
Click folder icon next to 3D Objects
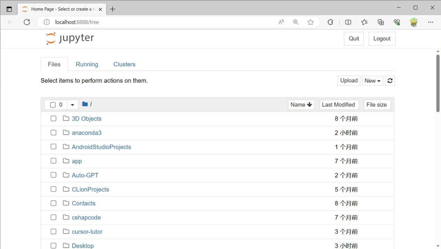point(66,118)
